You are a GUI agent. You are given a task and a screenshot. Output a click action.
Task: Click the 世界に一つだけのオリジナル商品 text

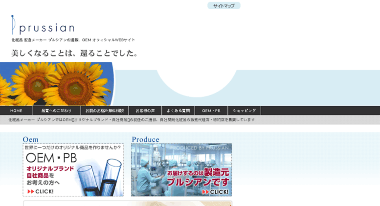[73, 148]
